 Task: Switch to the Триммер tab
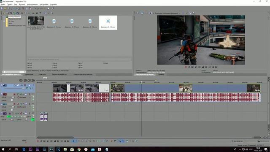click(x=161, y=74)
